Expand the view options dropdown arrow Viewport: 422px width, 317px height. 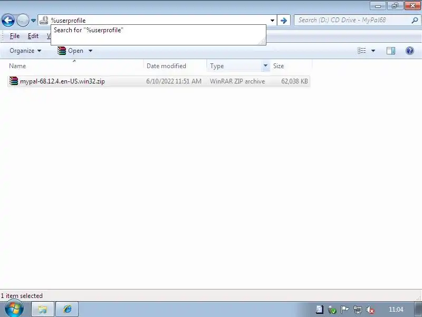pos(373,51)
